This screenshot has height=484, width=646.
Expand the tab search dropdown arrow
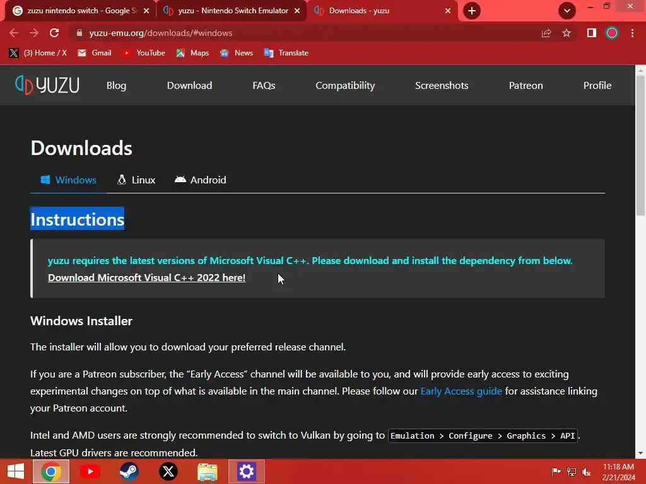coord(567,11)
